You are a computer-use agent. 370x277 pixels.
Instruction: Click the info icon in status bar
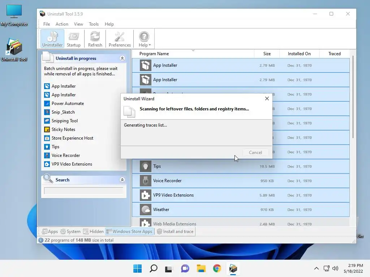click(41, 240)
